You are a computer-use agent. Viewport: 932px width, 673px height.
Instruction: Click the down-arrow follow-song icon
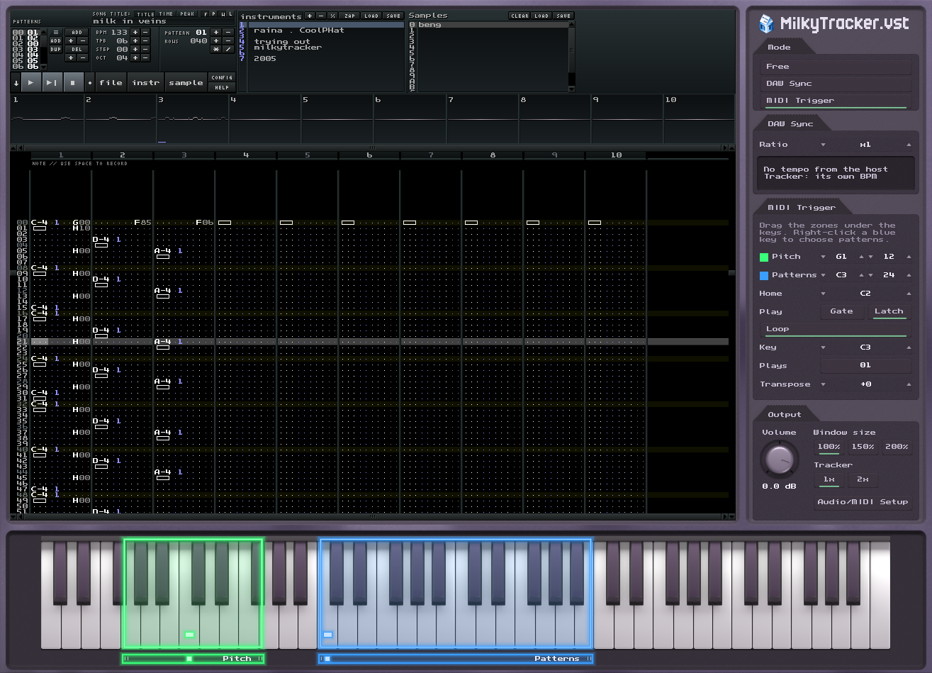(x=16, y=83)
